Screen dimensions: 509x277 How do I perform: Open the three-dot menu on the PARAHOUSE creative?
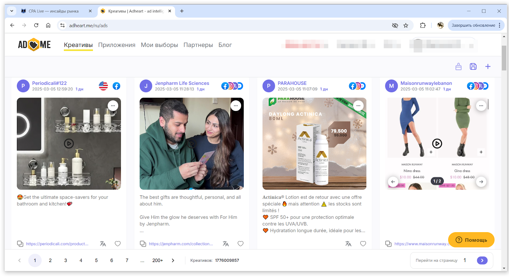(x=359, y=106)
